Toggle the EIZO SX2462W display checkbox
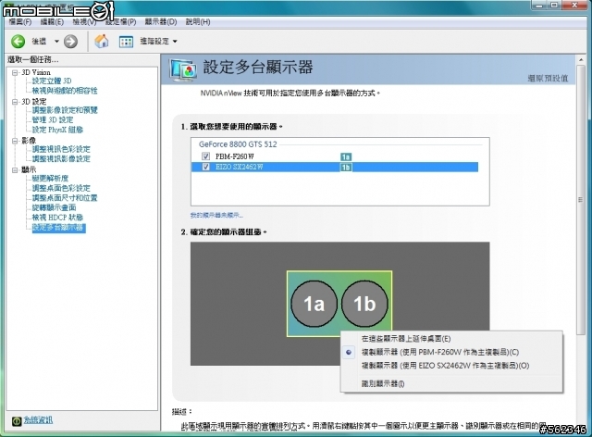The image size is (592, 437). (x=205, y=167)
